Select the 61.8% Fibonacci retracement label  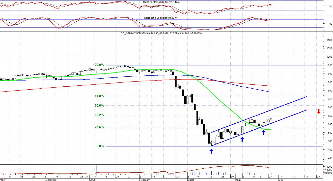point(99,96)
